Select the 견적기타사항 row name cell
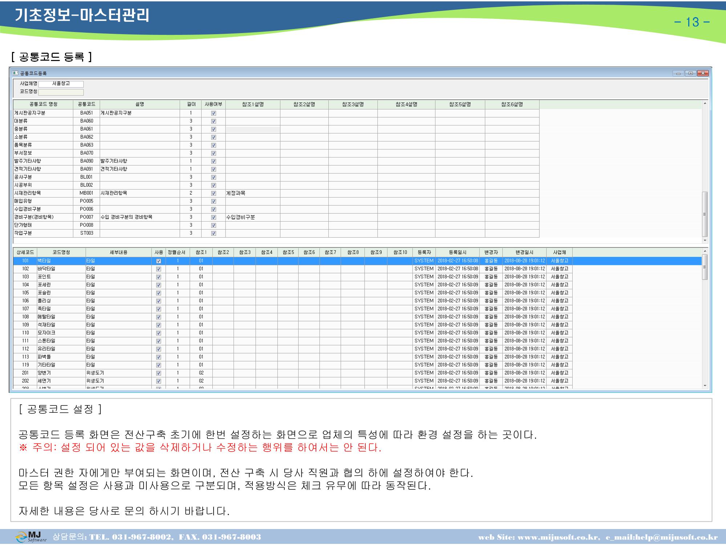Viewport: 726px width, 545px height. pyautogui.click(x=43, y=169)
